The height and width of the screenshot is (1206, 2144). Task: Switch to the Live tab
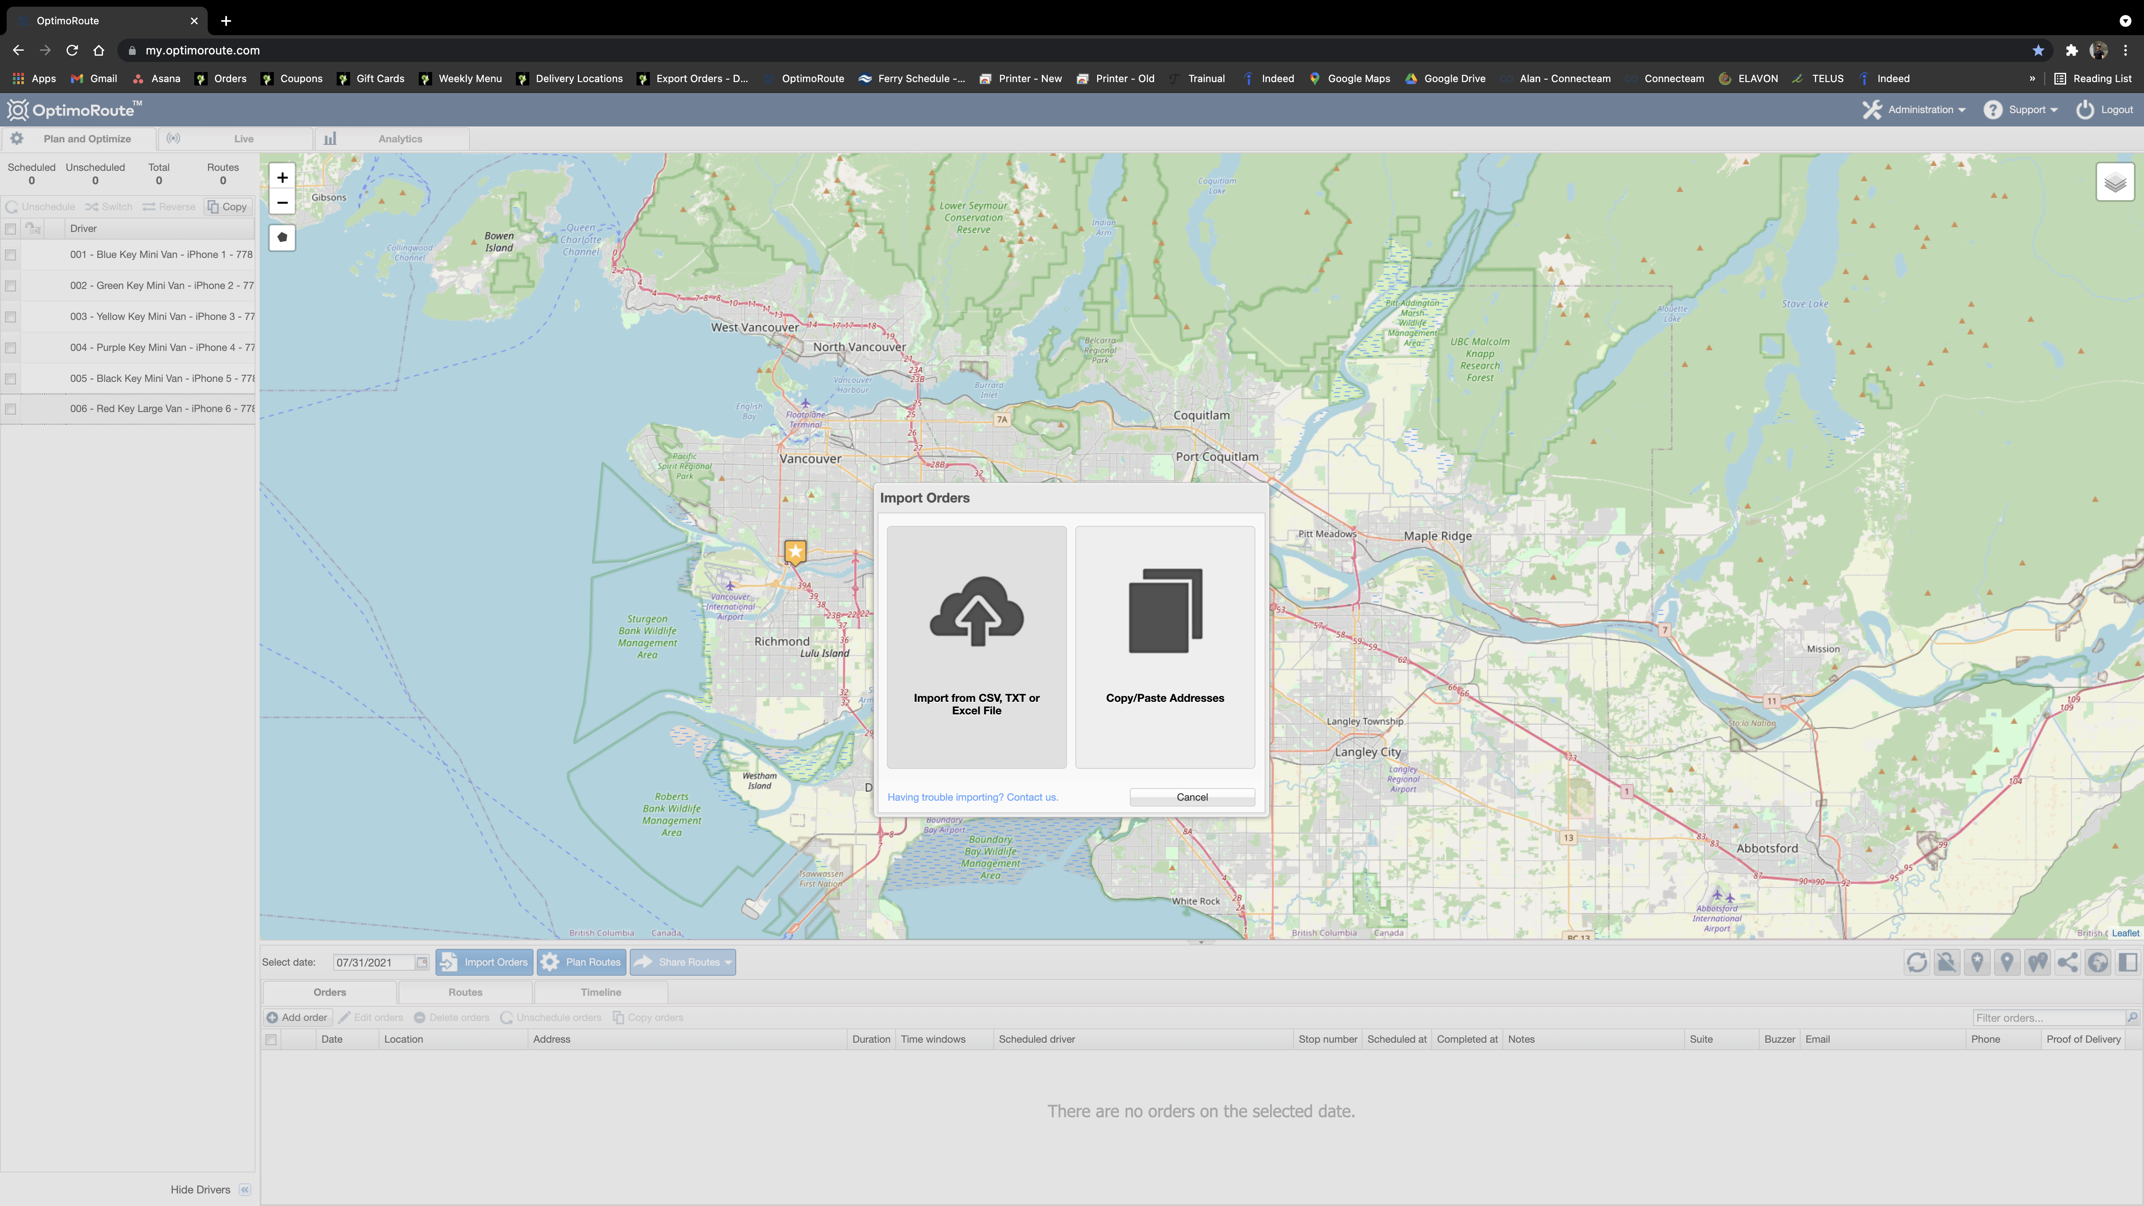pyautogui.click(x=243, y=139)
